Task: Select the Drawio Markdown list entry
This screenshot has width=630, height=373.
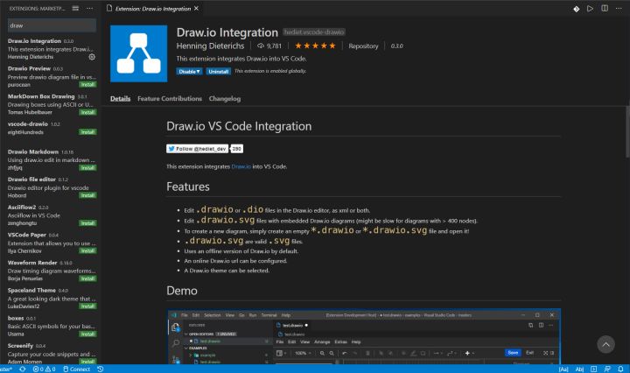Action: click(x=50, y=159)
